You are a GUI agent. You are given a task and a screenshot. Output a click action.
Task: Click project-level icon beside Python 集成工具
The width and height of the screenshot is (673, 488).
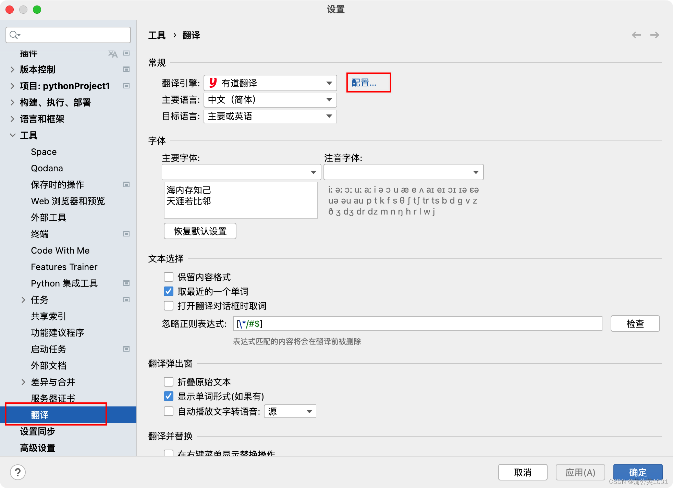[x=126, y=283]
